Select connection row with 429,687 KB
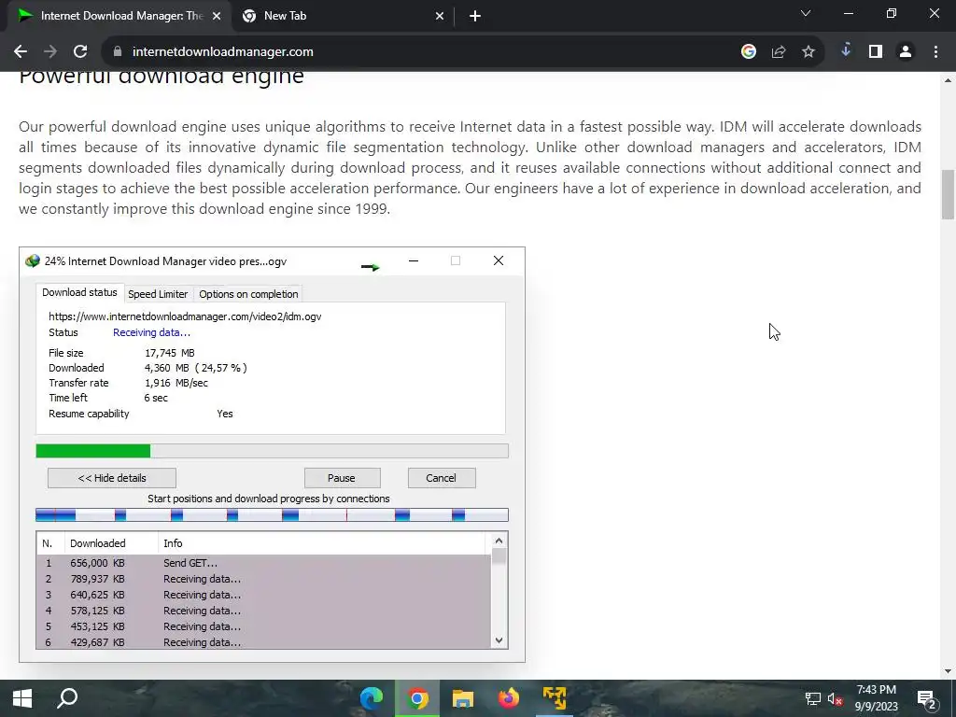Screen dimensions: 956x717 tap(263, 642)
